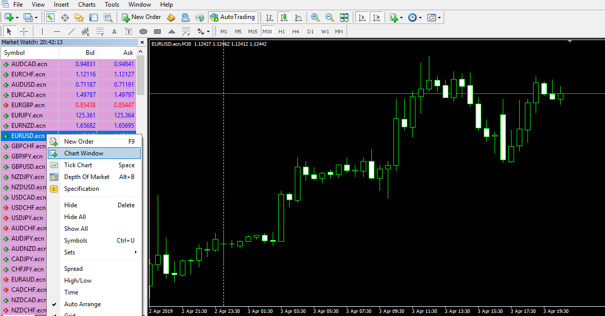The width and height of the screenshot is (605, 316).
Task: Select the Fibonacci Retracement tool
Action: [100, 32]
